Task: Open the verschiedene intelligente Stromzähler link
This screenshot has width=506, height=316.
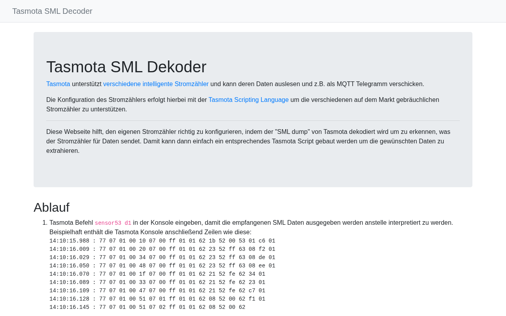Action: tap(156, 84)
